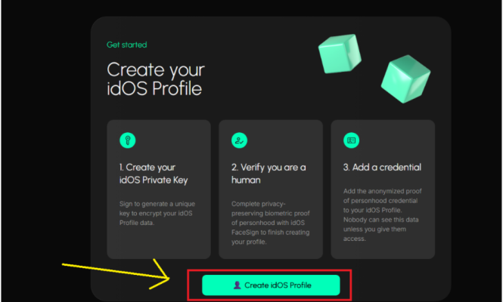503x302 pixels.
Task: Click the person icon on the Create button
Action: [x=237, y=285]
